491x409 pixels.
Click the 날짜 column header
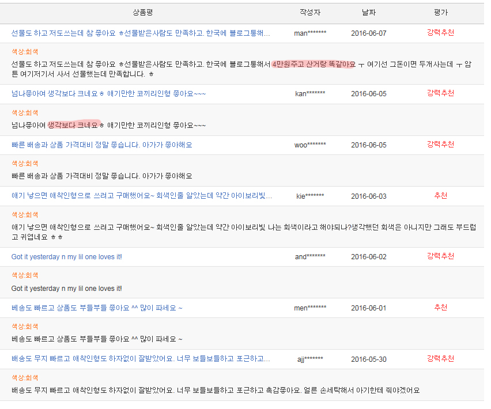coord(369,12)
